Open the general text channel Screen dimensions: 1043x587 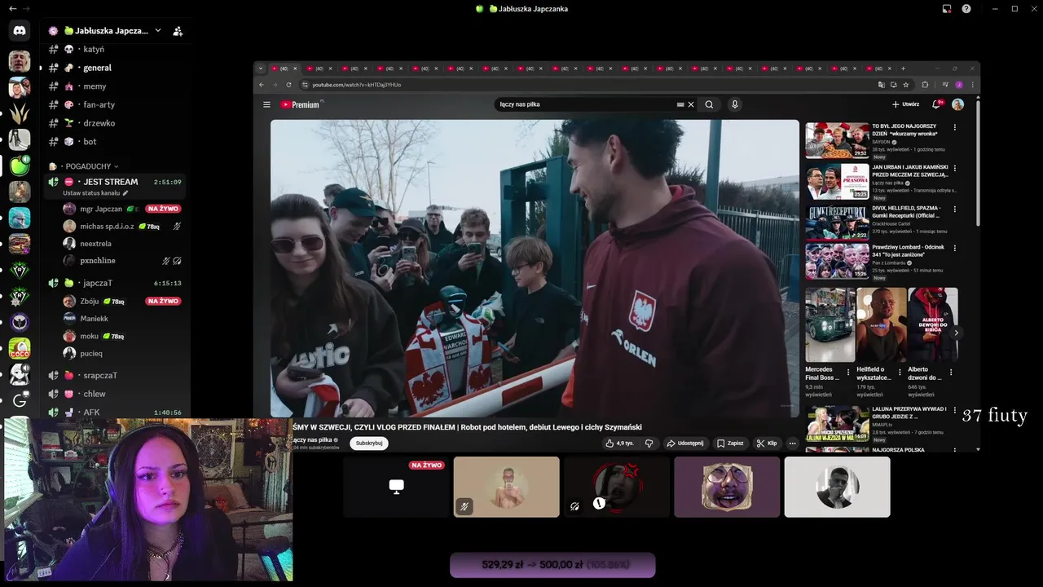pyautogui.click(x=115, y=68)
